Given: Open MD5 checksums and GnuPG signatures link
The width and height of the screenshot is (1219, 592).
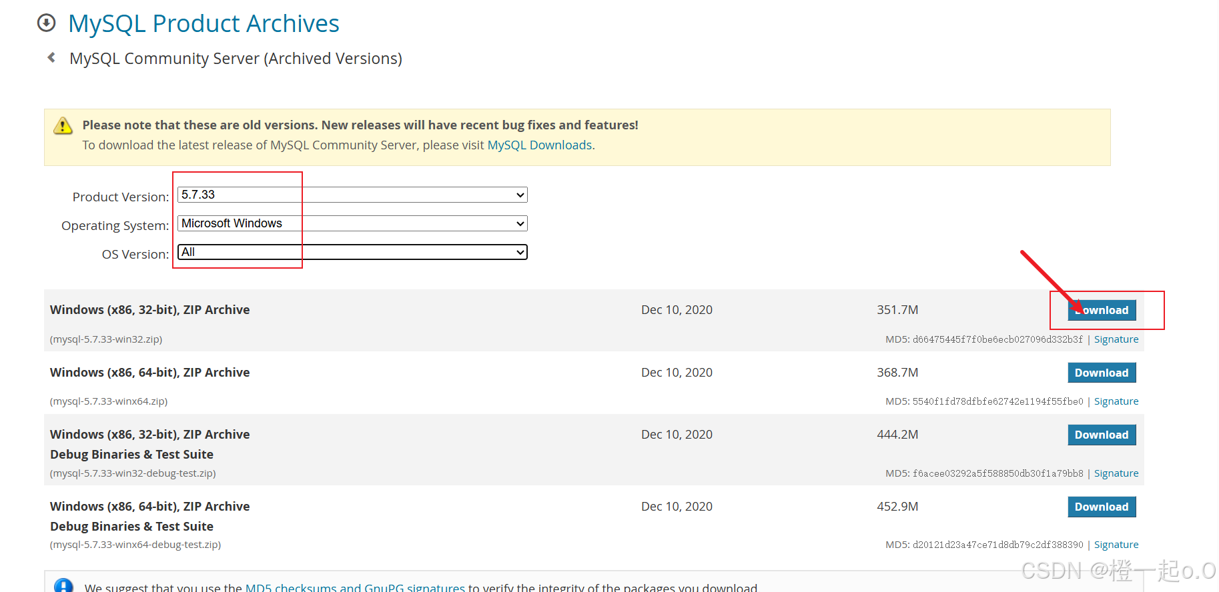Looking at the screenshot, I should [x=355, y=587].
